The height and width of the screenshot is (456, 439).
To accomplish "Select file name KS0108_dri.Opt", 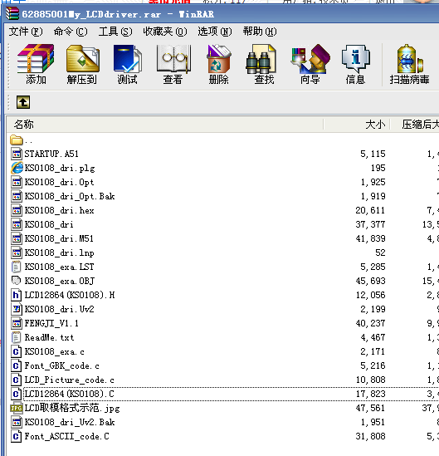I will 59,183.
